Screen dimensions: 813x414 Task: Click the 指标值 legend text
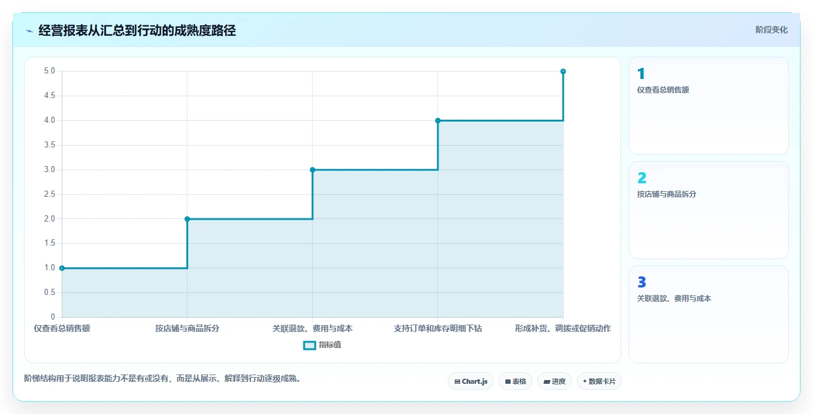point(330,345)
